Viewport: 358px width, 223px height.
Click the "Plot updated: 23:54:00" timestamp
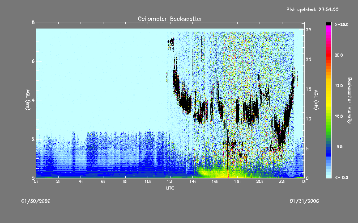(x=312, y=9)
